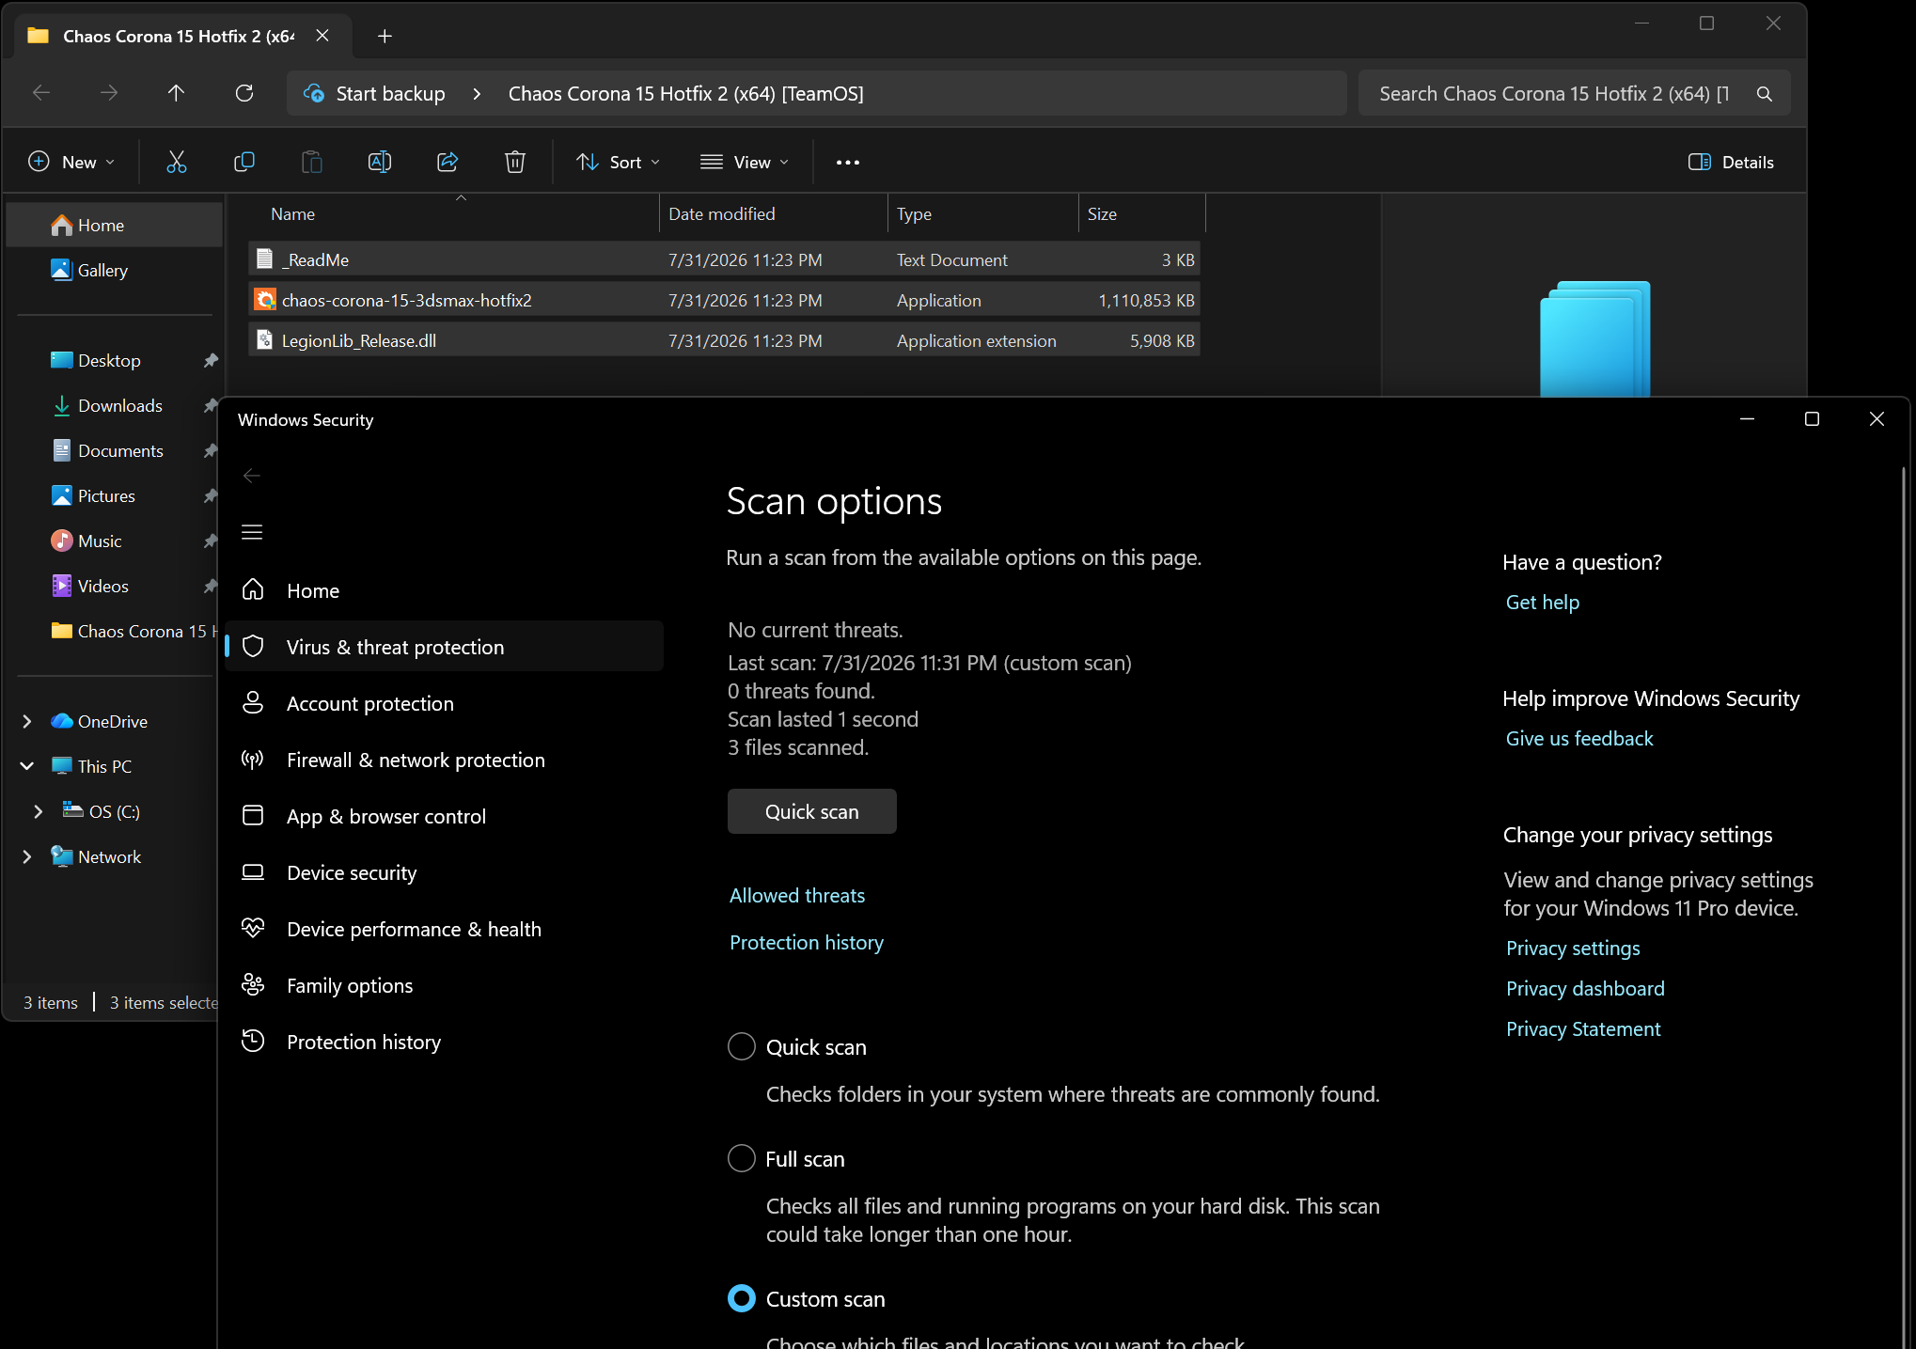Click the house icon for Home in Windows Security
Image resolution: width=1916 pixels, height=1349 pixels.
253,590
